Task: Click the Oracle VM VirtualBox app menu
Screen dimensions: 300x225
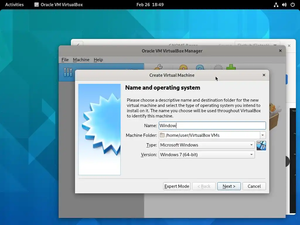Action: click(x=59, y=5)
